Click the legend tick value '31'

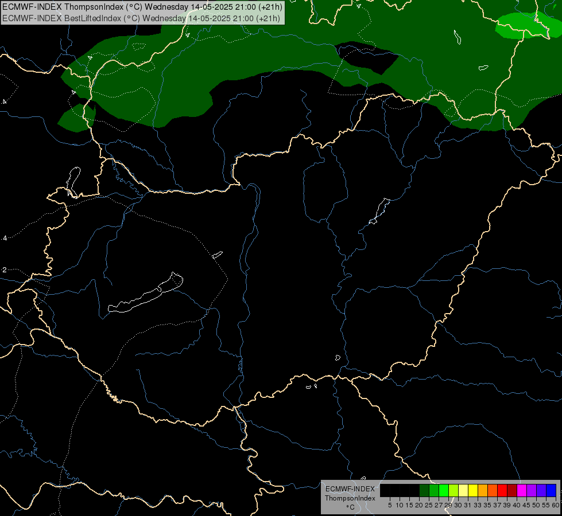click(468, 505)
